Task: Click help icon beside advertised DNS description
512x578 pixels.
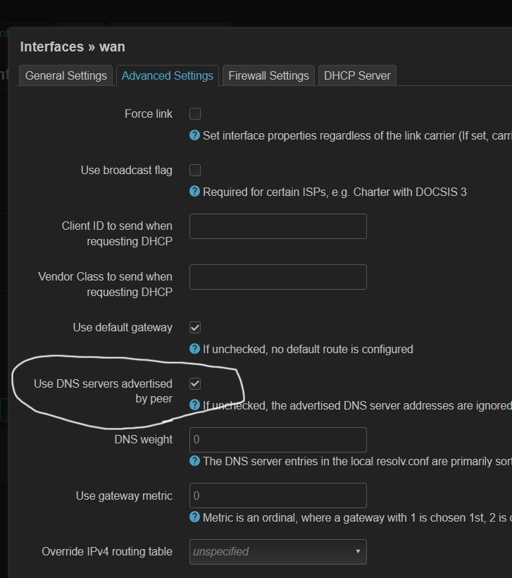Action: pos(195,405)
